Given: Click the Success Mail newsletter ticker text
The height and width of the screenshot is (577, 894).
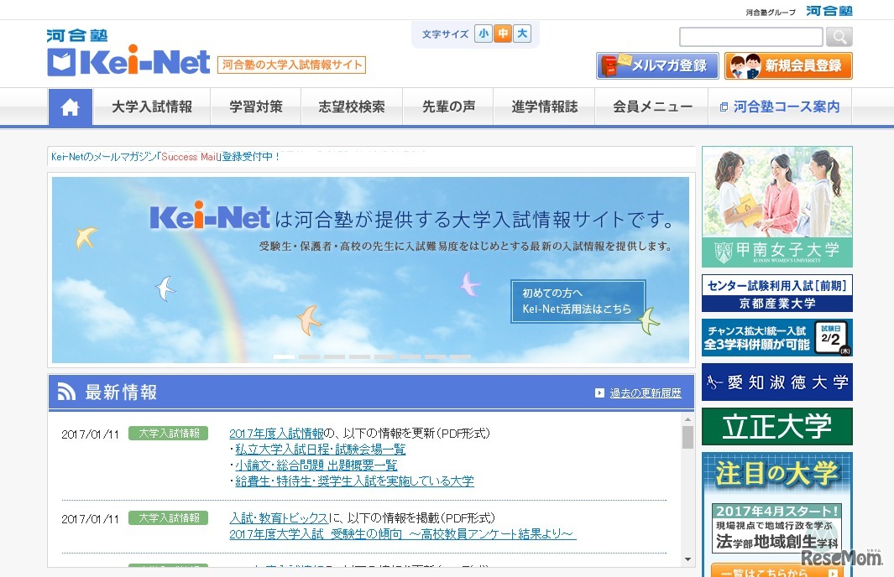Looking at the screenshot, I should (165, 157).
